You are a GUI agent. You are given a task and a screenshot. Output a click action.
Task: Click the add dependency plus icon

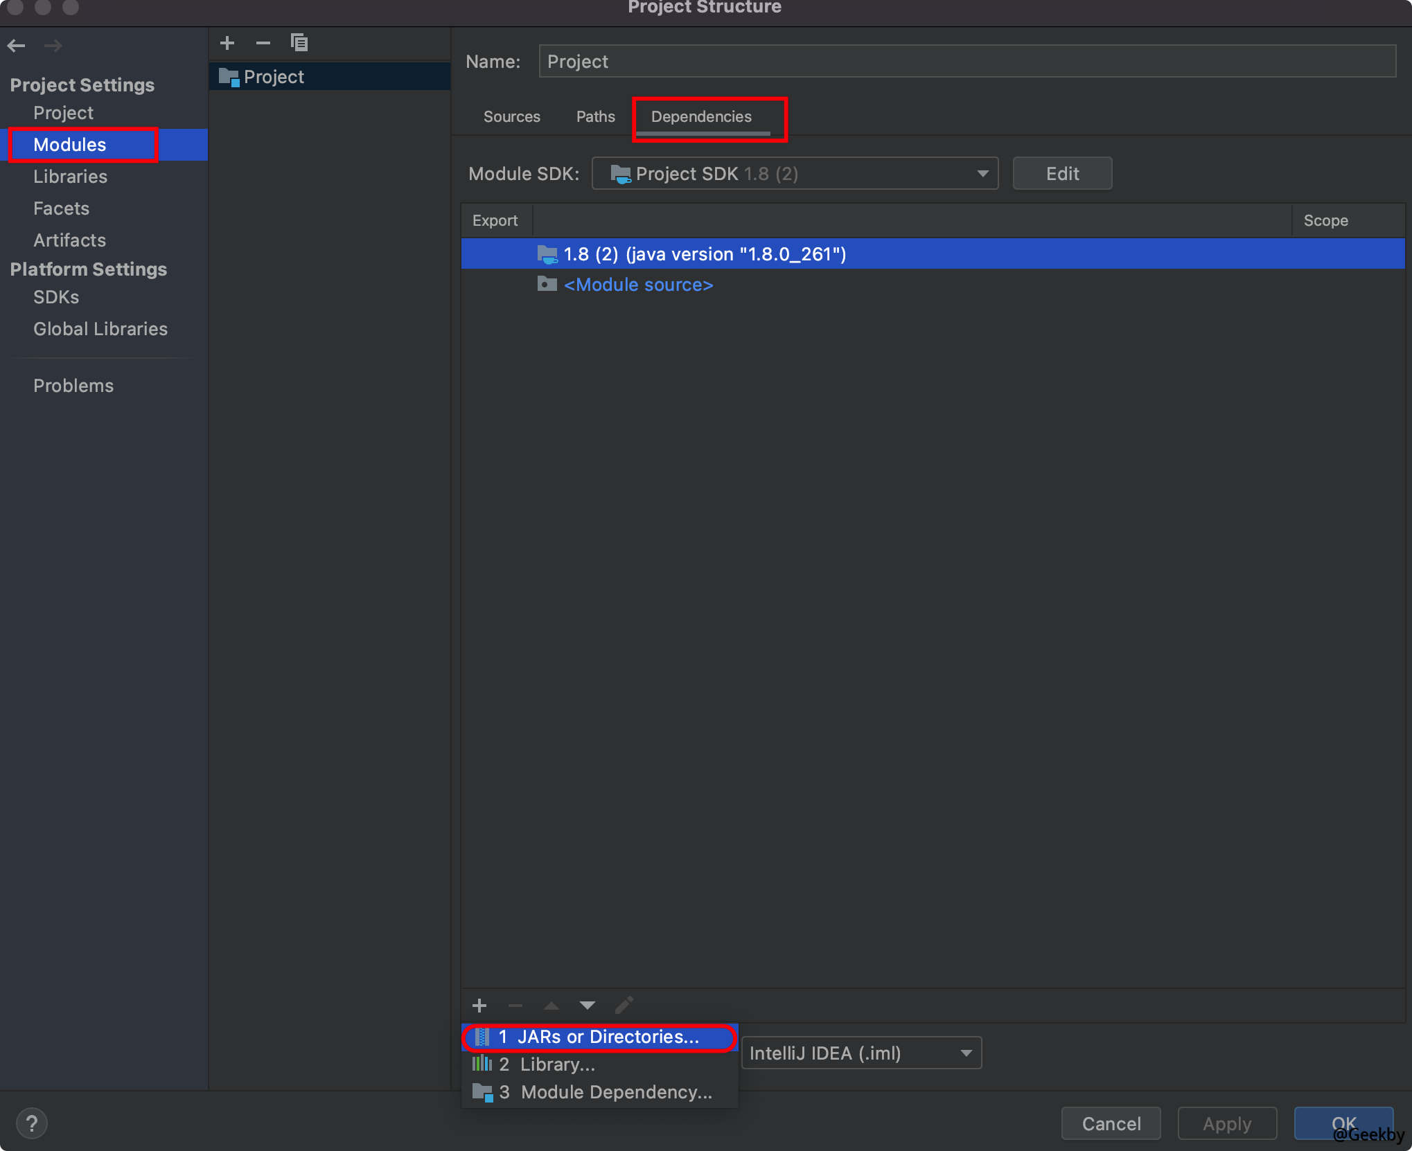pyautogui.click(x=479, y=1005)
